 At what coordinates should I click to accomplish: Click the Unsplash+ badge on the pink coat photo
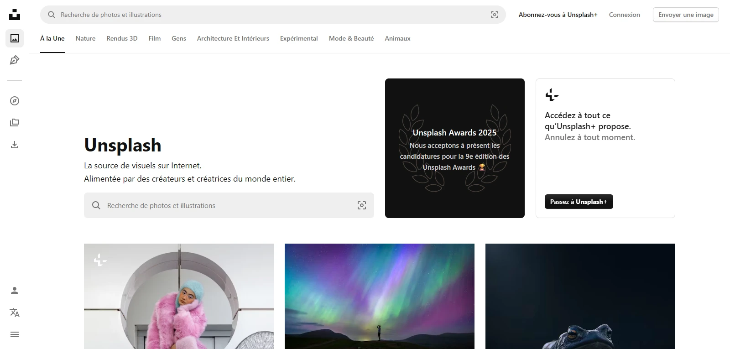[100, 260]
